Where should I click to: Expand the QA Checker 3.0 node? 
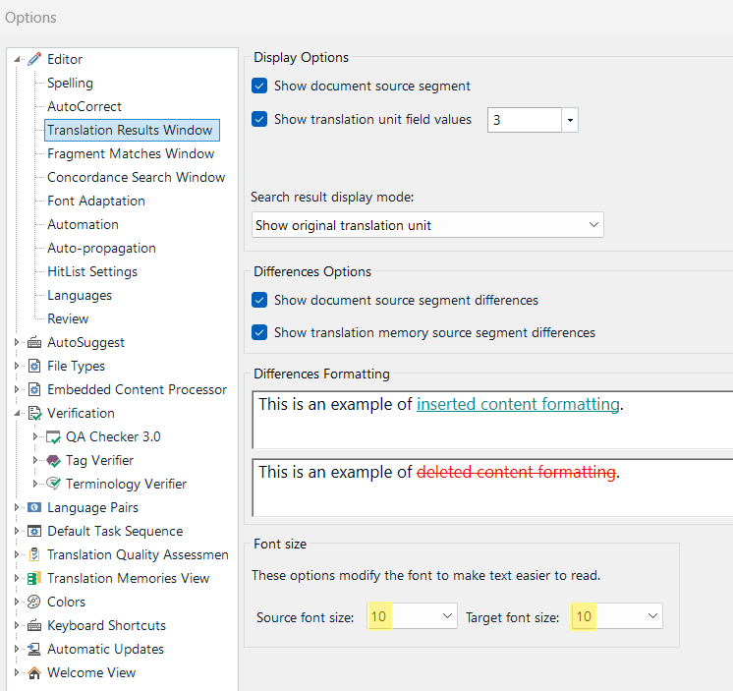tap(35, 436)
